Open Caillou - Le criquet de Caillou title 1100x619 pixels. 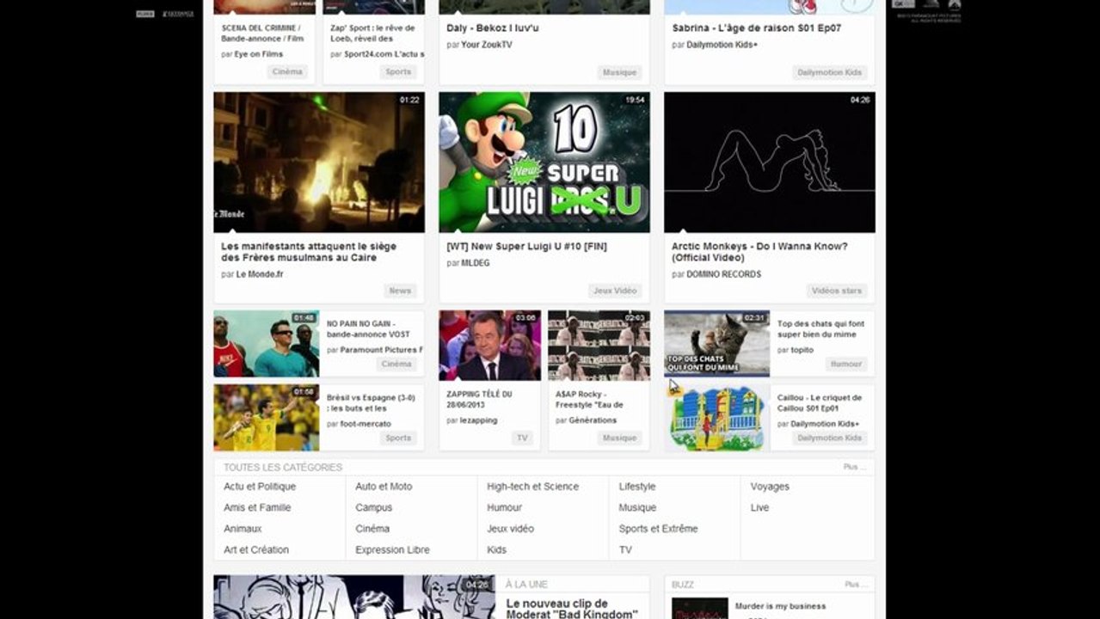click(x=820, y=402)
